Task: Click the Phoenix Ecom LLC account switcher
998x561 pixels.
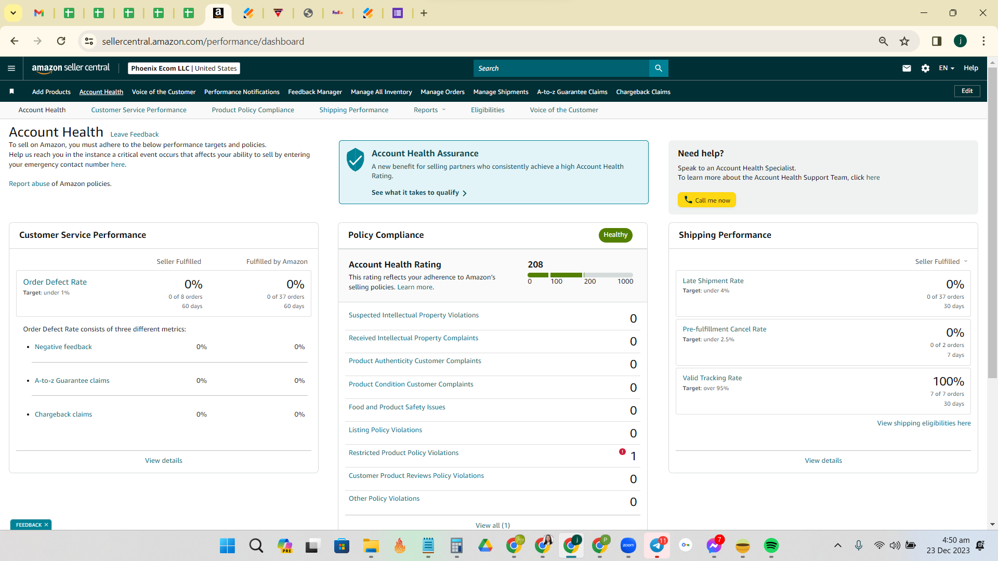Action: coord(184,68)
